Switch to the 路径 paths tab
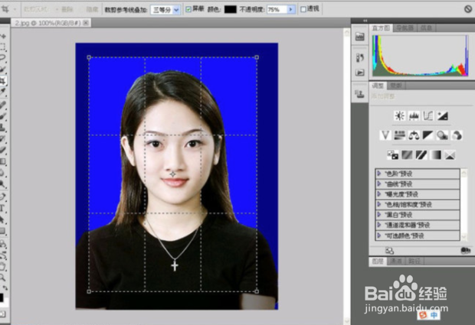 coord(414,262)
